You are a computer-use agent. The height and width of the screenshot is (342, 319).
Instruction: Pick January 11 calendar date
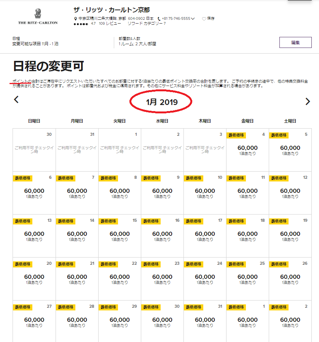click(x=247, y=193)
